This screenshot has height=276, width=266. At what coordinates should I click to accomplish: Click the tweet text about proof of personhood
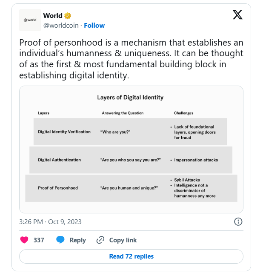(x=131, y=59)
